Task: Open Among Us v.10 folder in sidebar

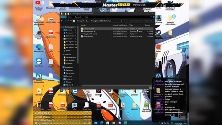Action: tap(70, 42)
